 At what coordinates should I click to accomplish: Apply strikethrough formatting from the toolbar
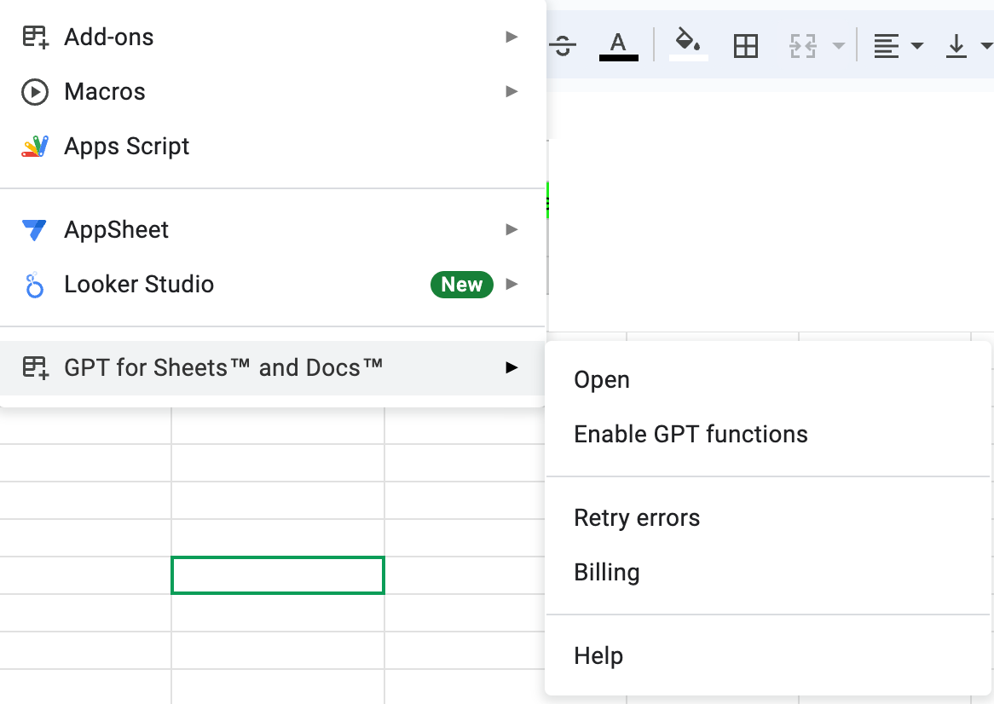click(x=563, y=46)
